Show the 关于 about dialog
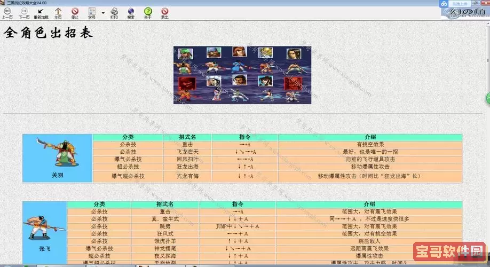 pyautogui.click(x=148, y=13)
